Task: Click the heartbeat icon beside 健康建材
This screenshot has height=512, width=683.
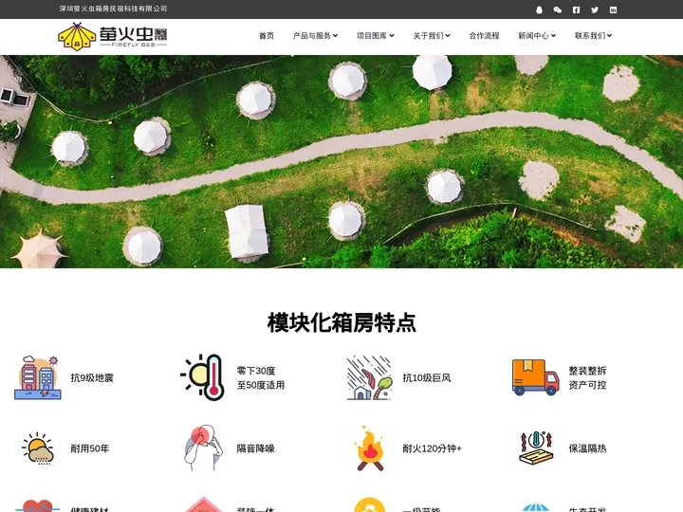Action: (x=38, y=506)
